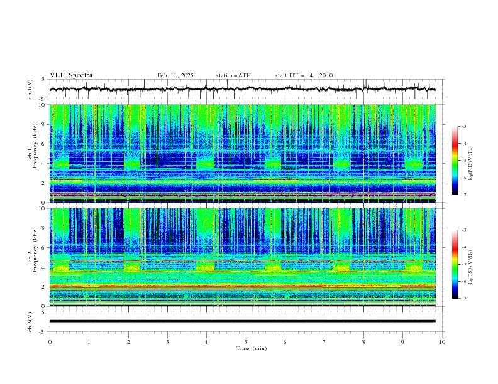Click the "-5" tick on the ch.3(V) axis

pyautogui.click(x=43, y=332)
